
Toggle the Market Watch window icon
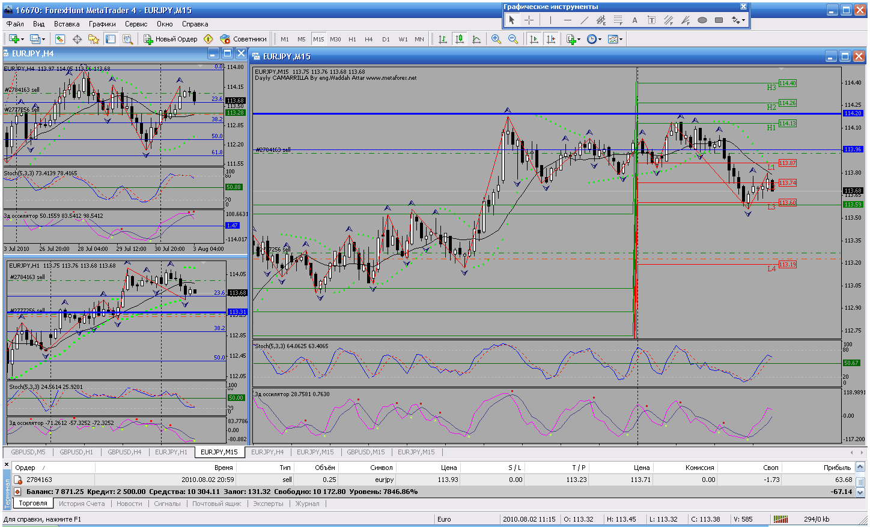[60, 39]
